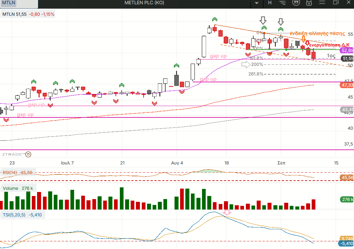Click the blue -5,410 TSI value tag
This screenshot has height=249, width=354.
pos(346,243)
